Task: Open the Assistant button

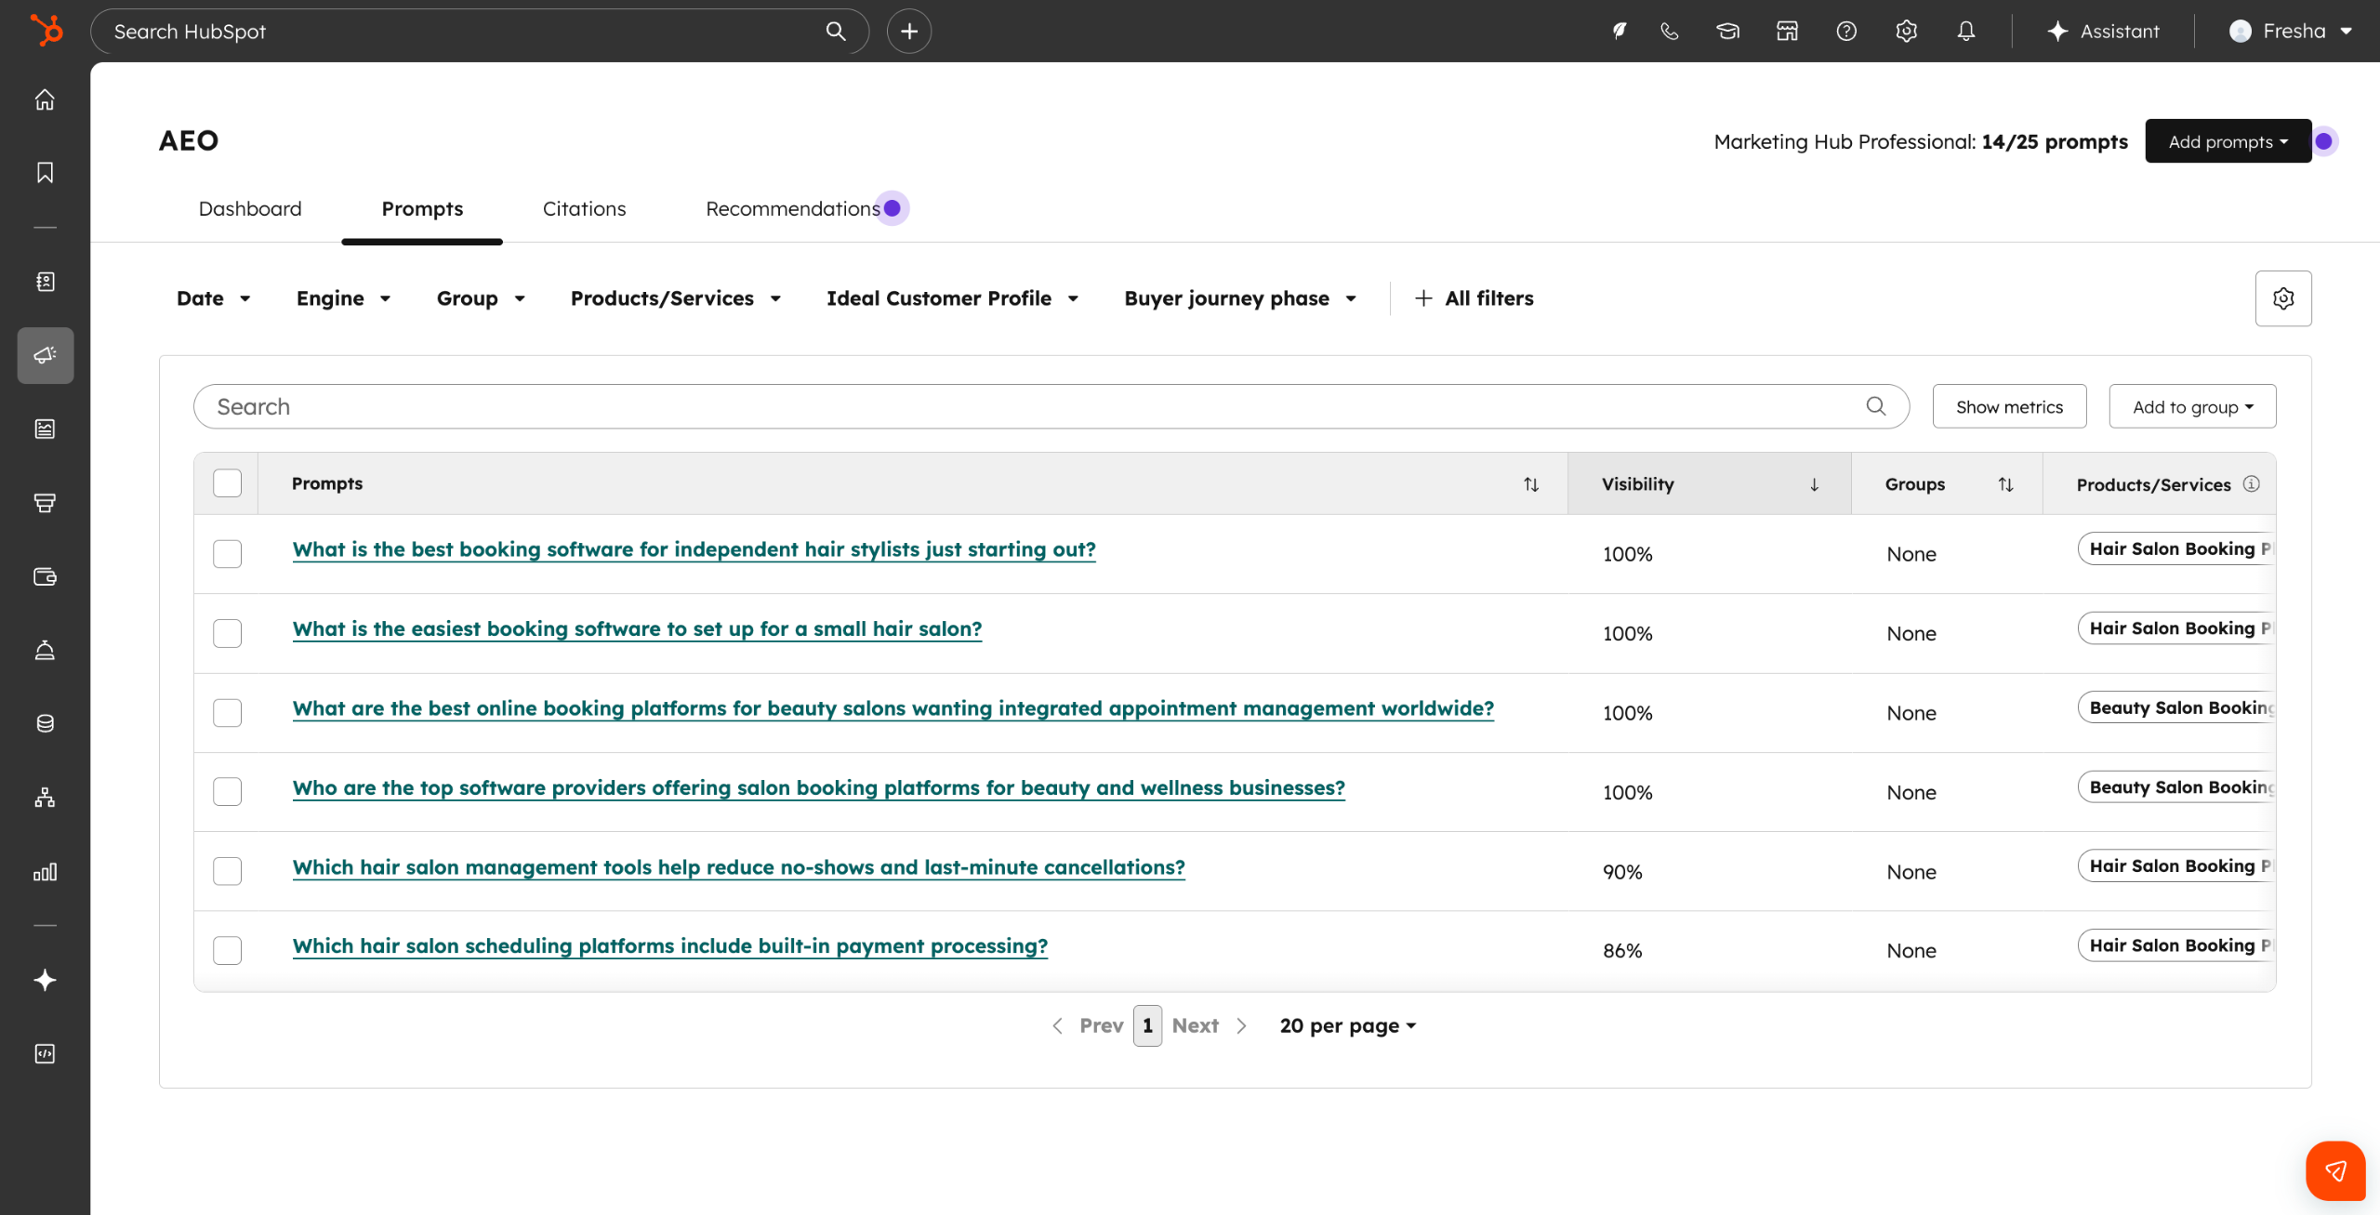Action: coord(2103,31)
